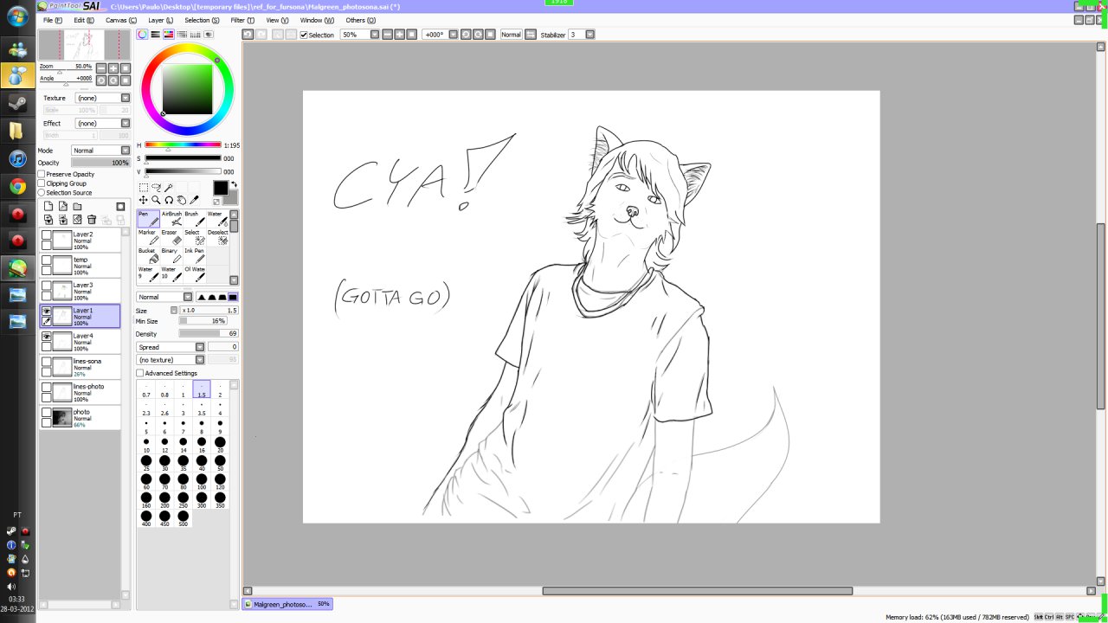This screenshot has height=623, width=1108.
Task: Open the Edit menu
Action: (84, 20)
